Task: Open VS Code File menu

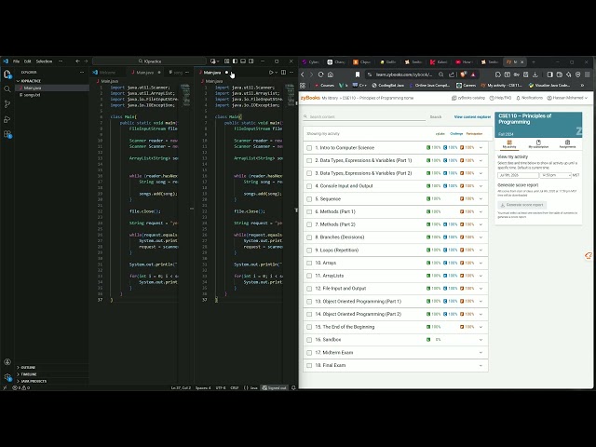Action: 17,61
